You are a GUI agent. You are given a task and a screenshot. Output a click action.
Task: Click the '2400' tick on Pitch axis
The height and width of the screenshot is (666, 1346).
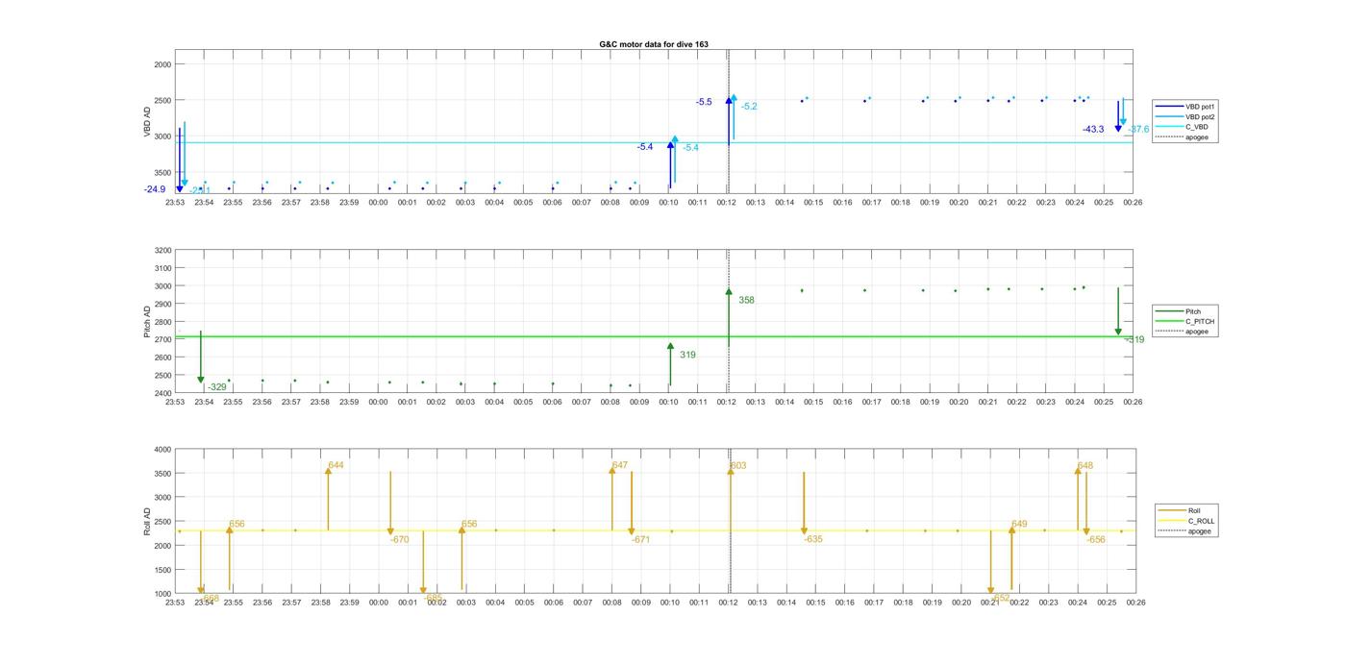[162, 394]
